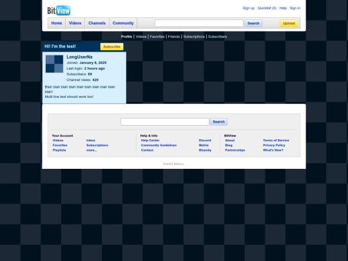The image size is (348, 261).
Task: Click the 'January 8, 2025' join date
Action: point(93,63)
